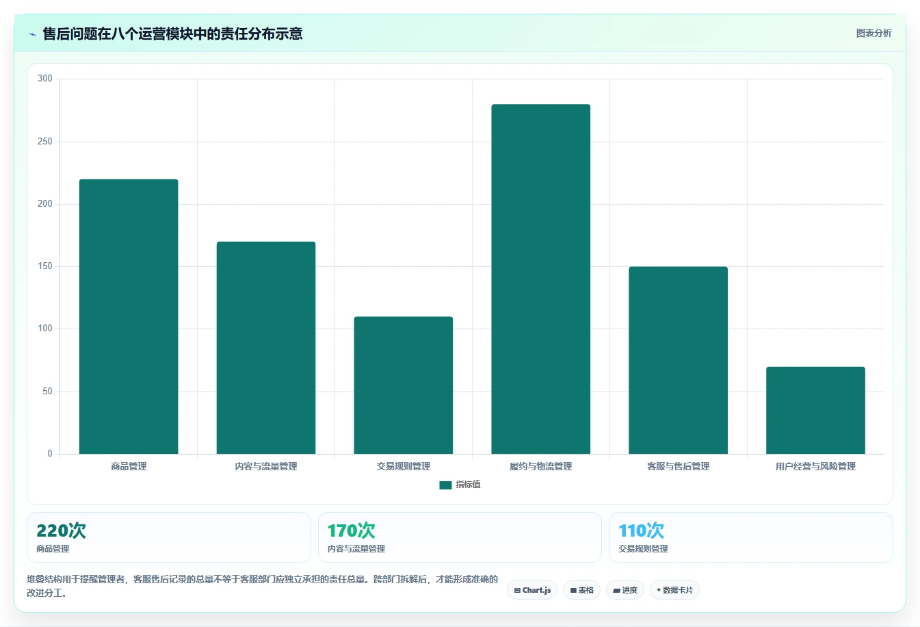Open the 170次 内容与流量管理 data card
The height and width of the screenshot is (627, 920).
click(460, 537)
